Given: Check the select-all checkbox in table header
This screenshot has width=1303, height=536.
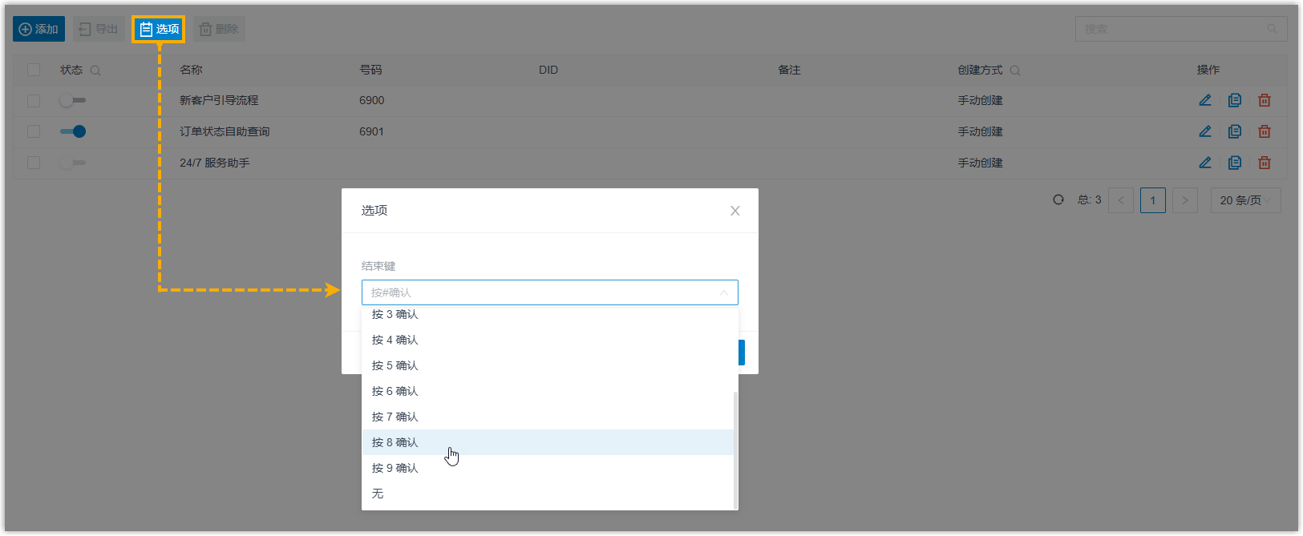Looking at the screenshot, I should click(x=34, y=70).
